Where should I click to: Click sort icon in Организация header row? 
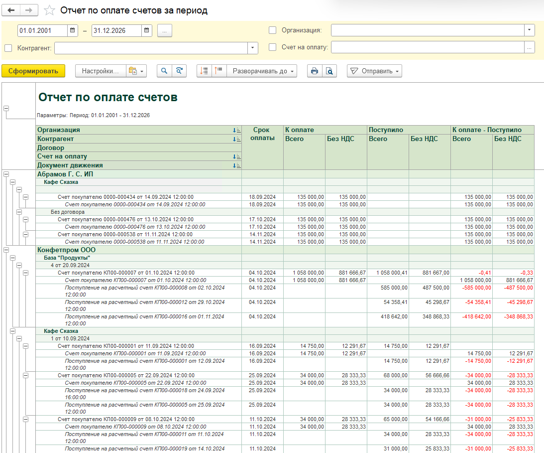pyautogui.click(x=236, y=130)
